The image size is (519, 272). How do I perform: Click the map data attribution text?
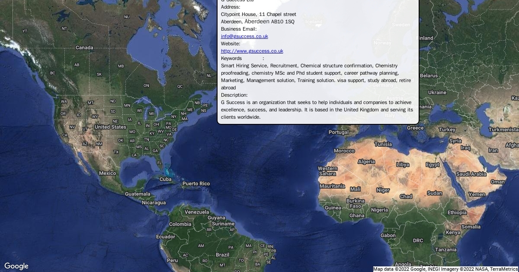point(445,269)
